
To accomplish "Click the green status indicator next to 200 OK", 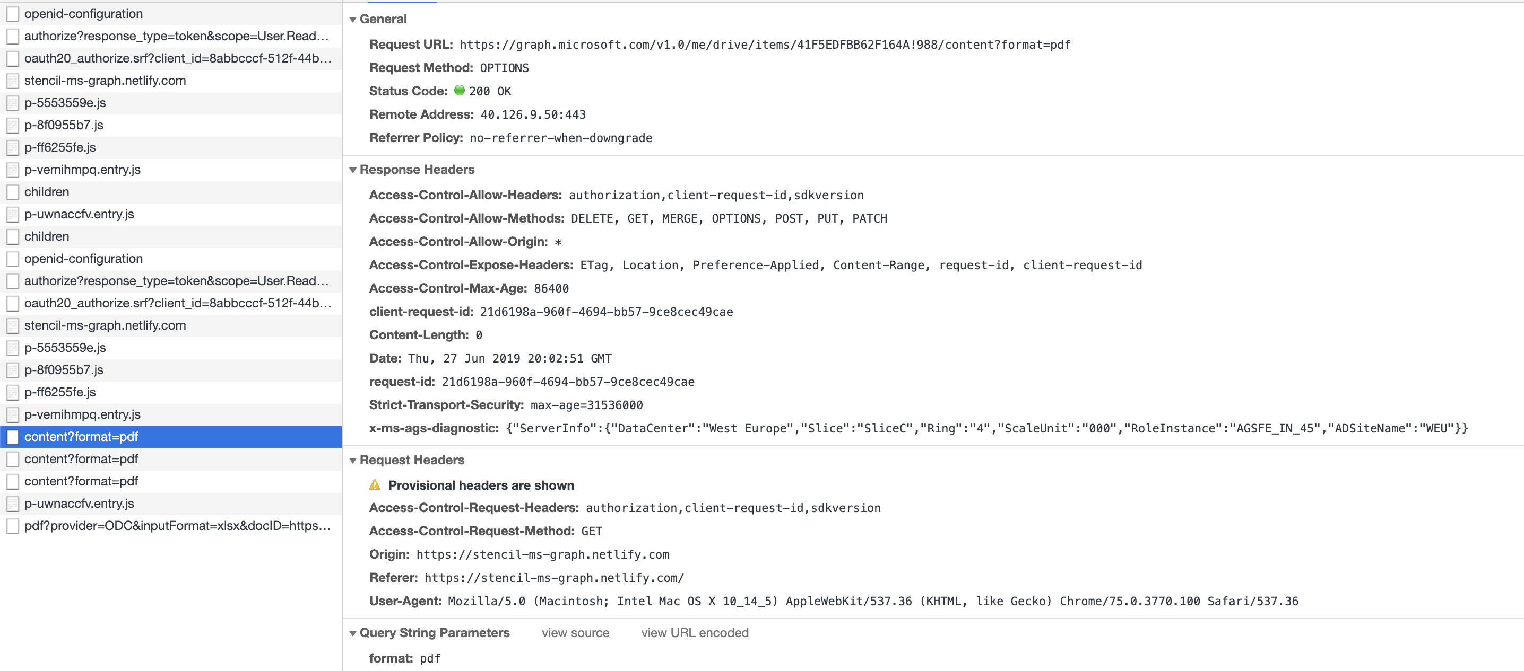I will (460, 91).
